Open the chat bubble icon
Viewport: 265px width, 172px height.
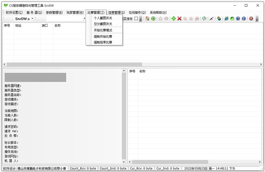[204, 19]
